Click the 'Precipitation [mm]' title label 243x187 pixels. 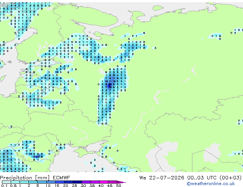[25, 178]
